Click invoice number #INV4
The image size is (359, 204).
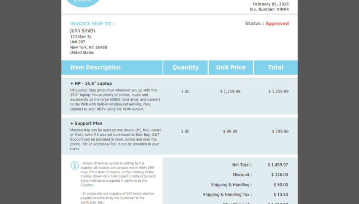(283, 9)
